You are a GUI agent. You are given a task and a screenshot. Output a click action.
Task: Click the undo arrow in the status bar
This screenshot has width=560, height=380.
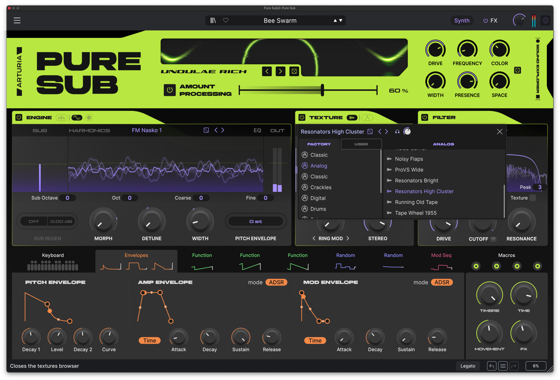[492, 366]
